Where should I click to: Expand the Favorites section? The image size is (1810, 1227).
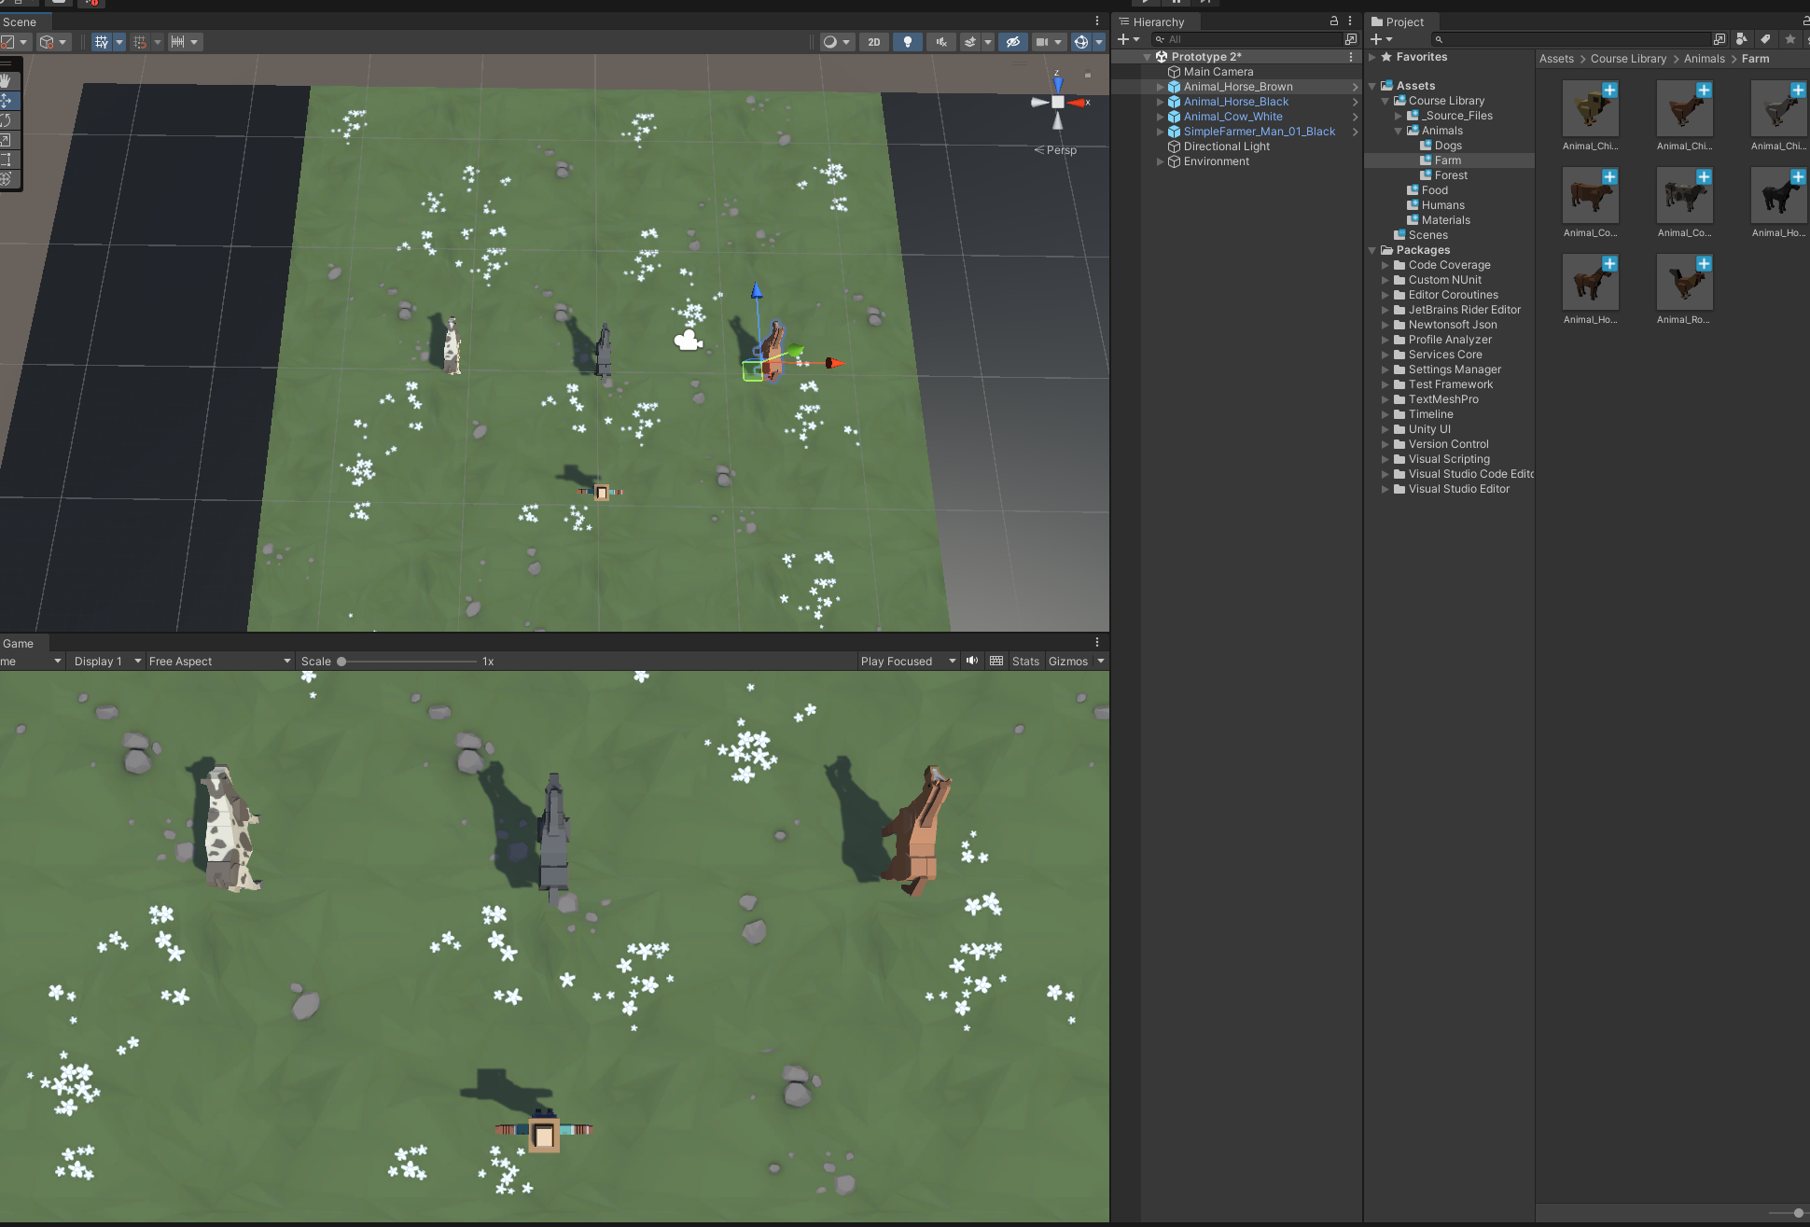tap(1372, 57)
